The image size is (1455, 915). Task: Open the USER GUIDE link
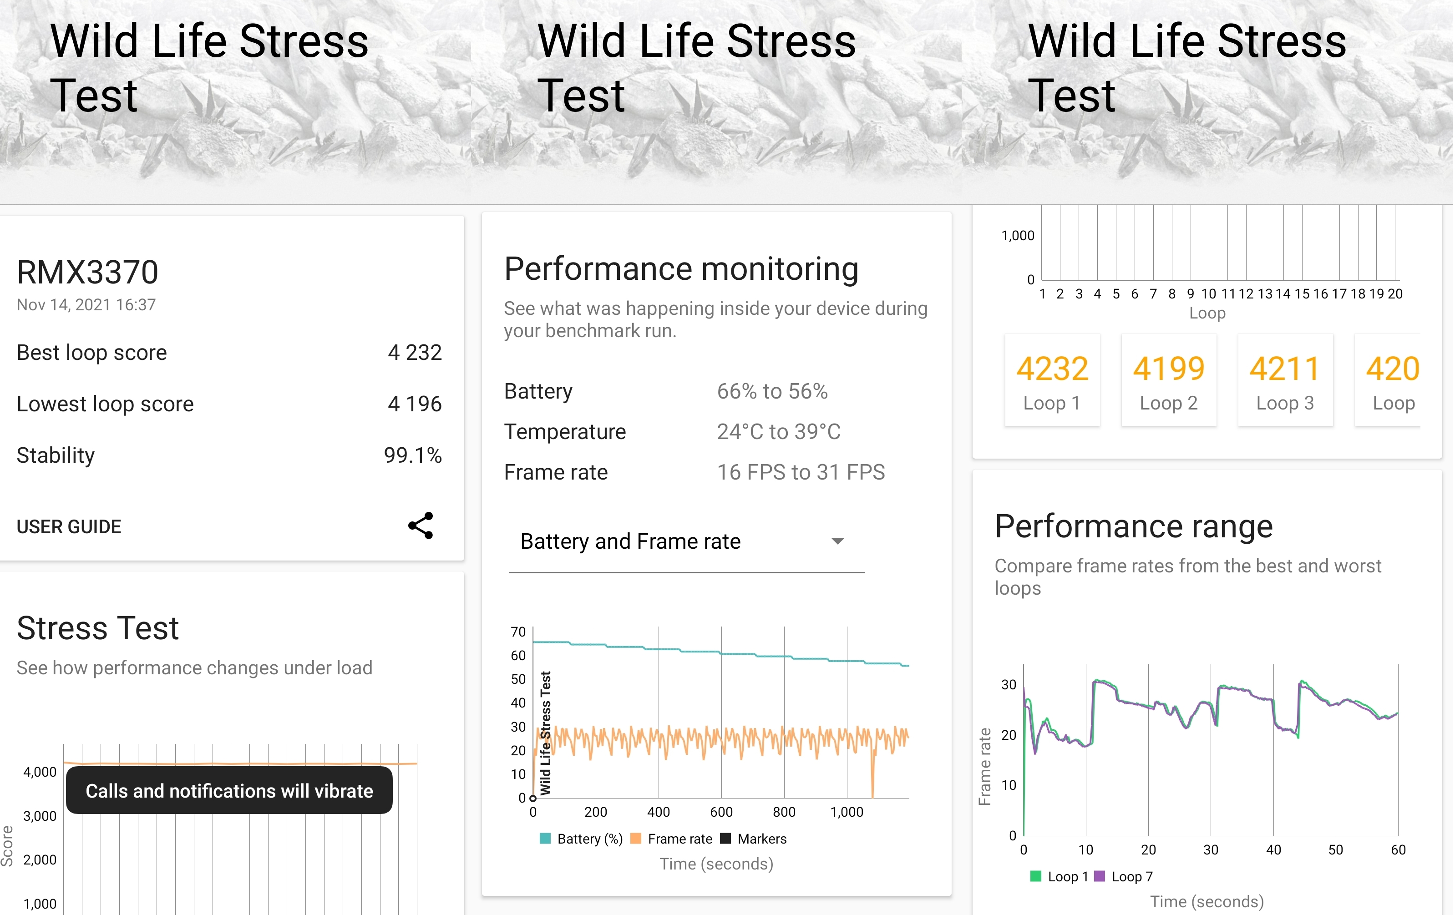coord(69,526)
